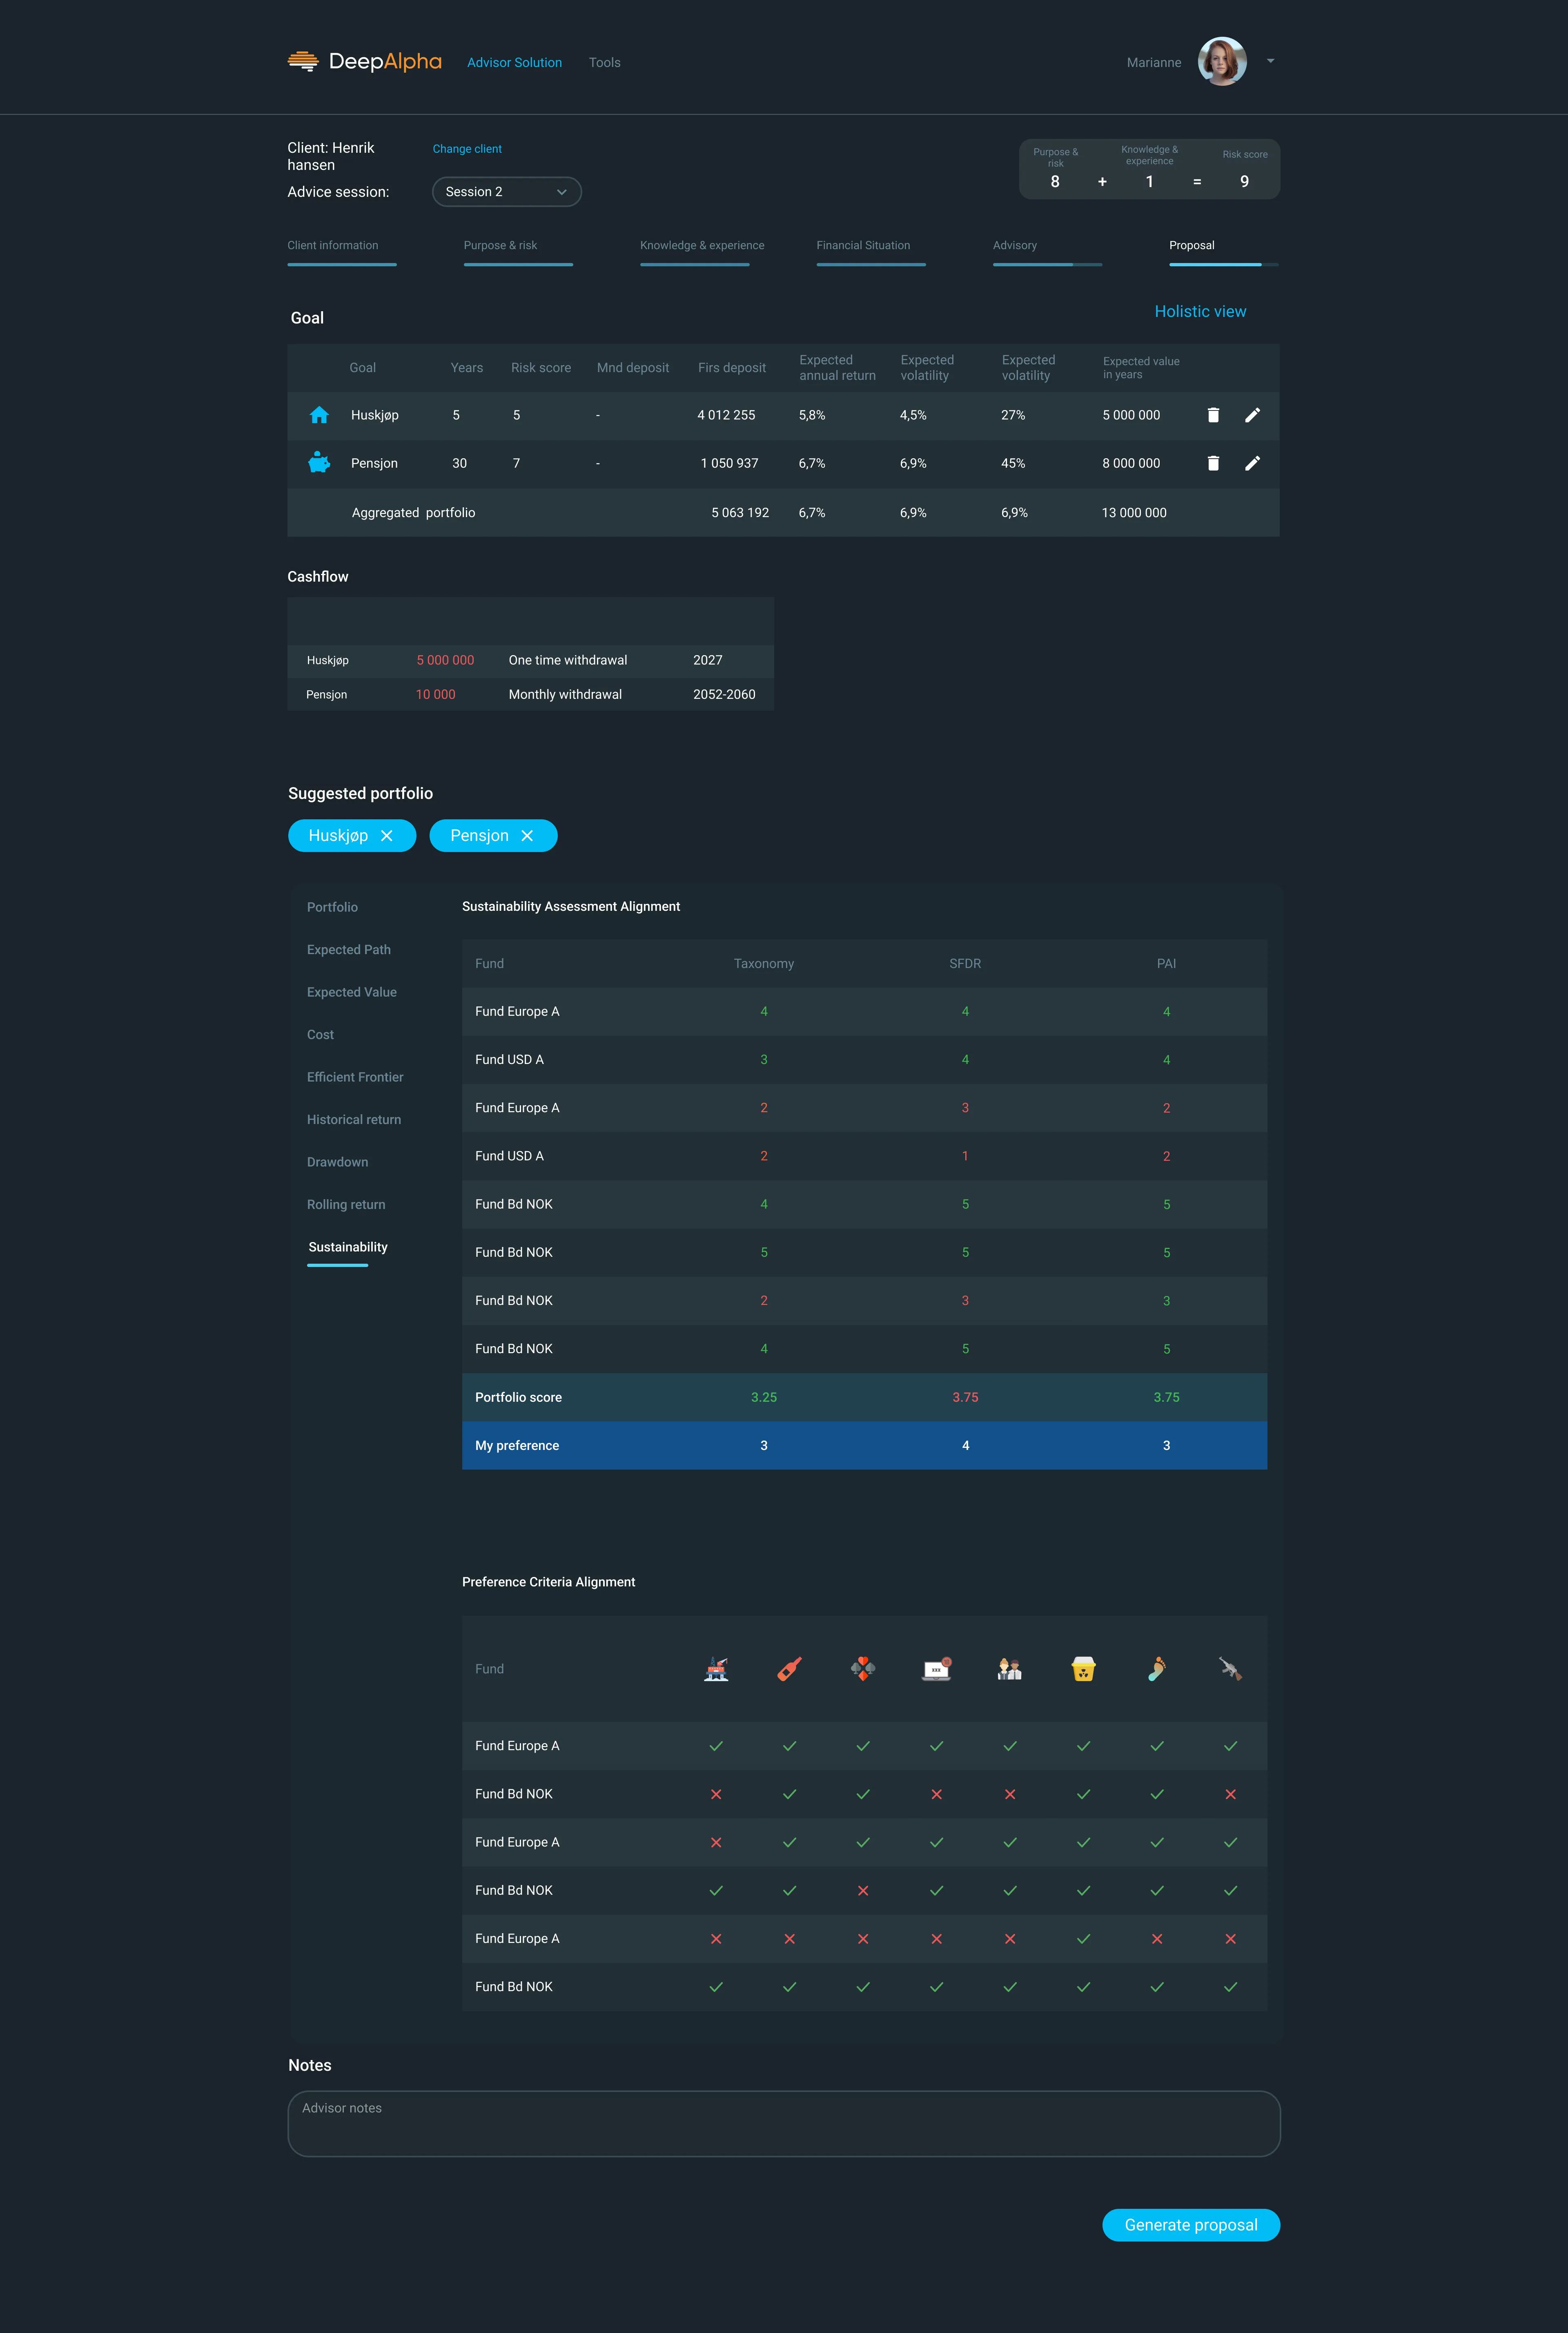Open the Drawdown side menu item
Screen dimensions: 1568x2333
click(337, 1163)
